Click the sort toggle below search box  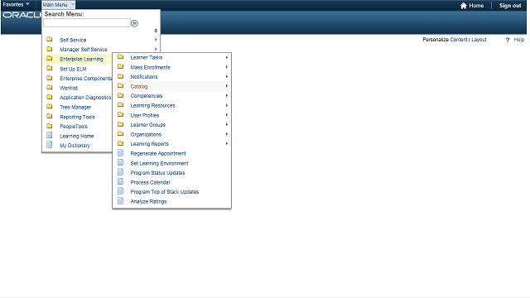coord(156,31)
